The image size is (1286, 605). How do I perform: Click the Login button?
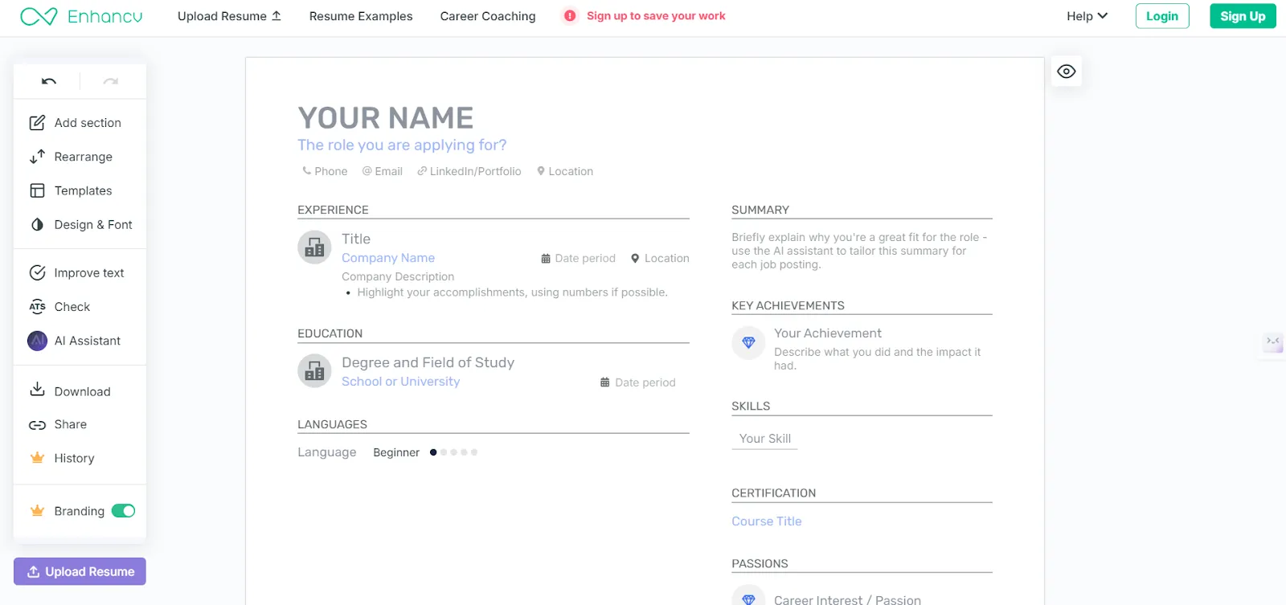[1162, 16]
